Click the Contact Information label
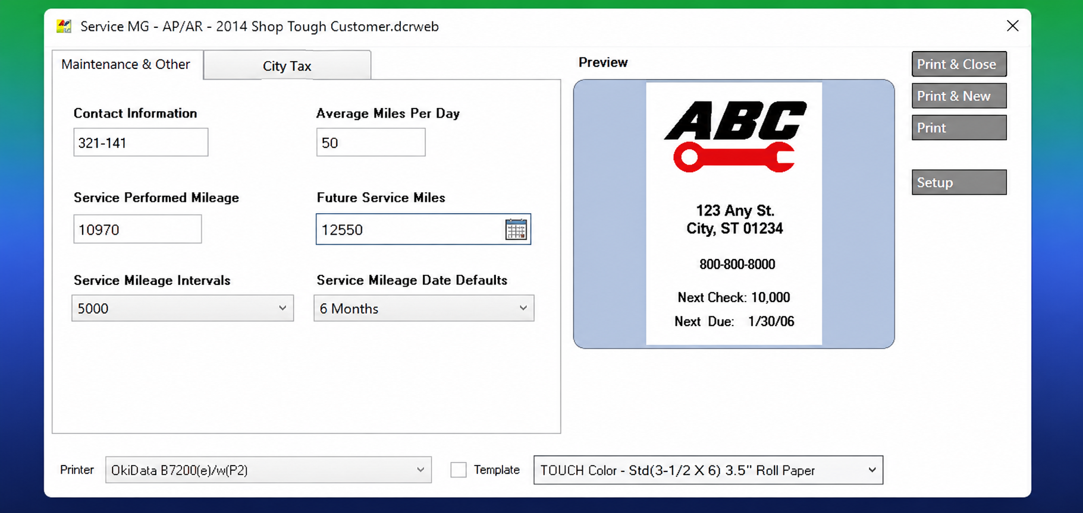 click(x=135, y=113)
